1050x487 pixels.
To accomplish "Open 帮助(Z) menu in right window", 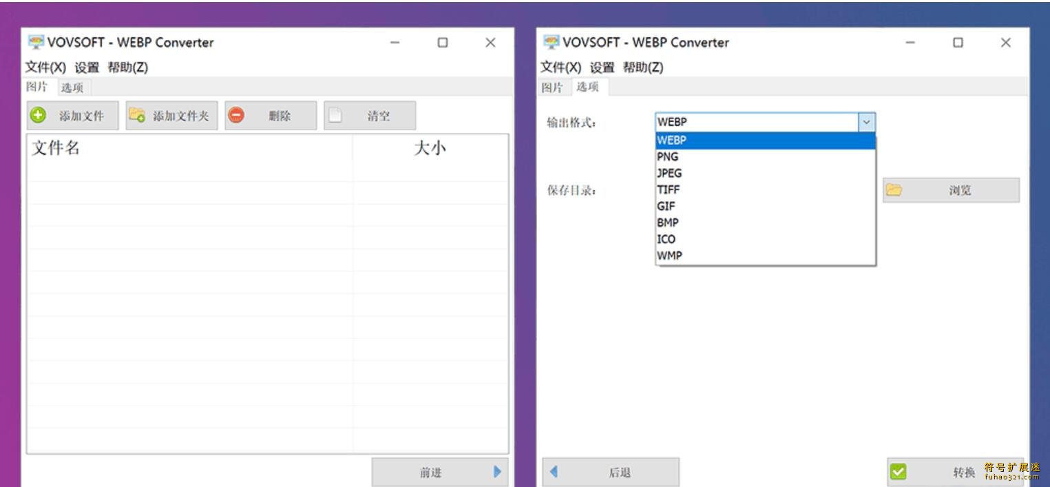I will pos(643,68).
